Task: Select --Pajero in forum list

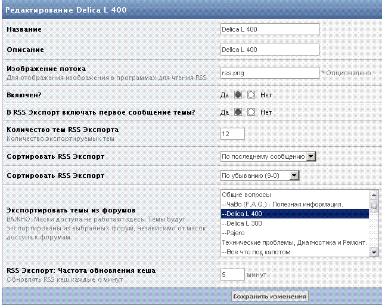Action: point(295,233)
